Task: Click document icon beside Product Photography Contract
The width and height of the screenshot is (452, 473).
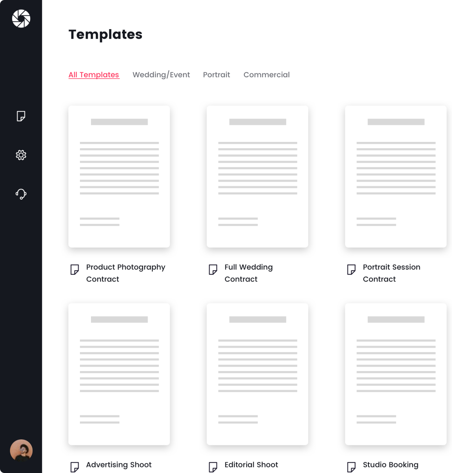Action: (x=75, y=270)
